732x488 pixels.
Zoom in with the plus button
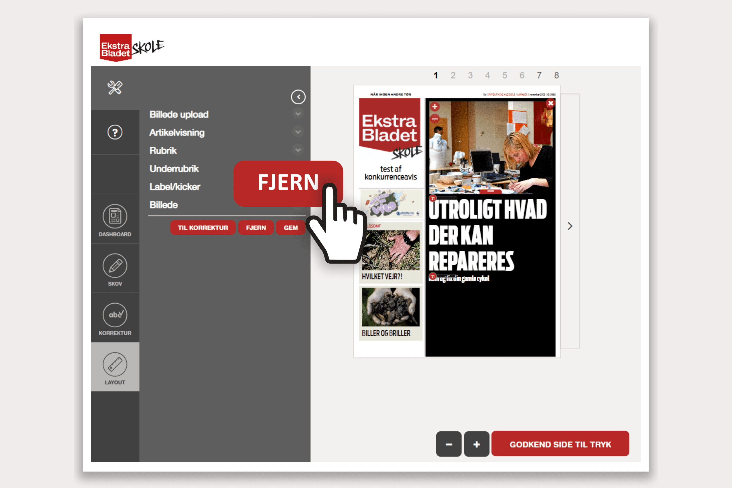[x=476, y=444]
